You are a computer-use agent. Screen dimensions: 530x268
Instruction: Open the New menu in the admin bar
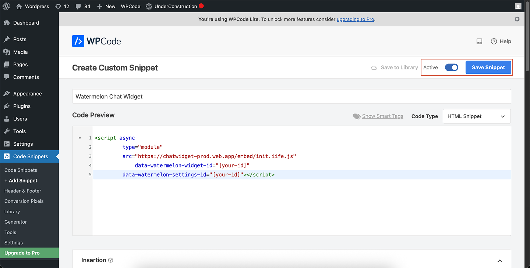point(106,6)
